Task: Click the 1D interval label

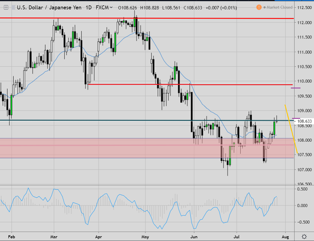Action: (x=89, y=8)
